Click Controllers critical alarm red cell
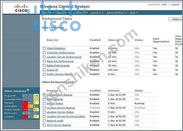183x131 pixels. click(25, 106)
